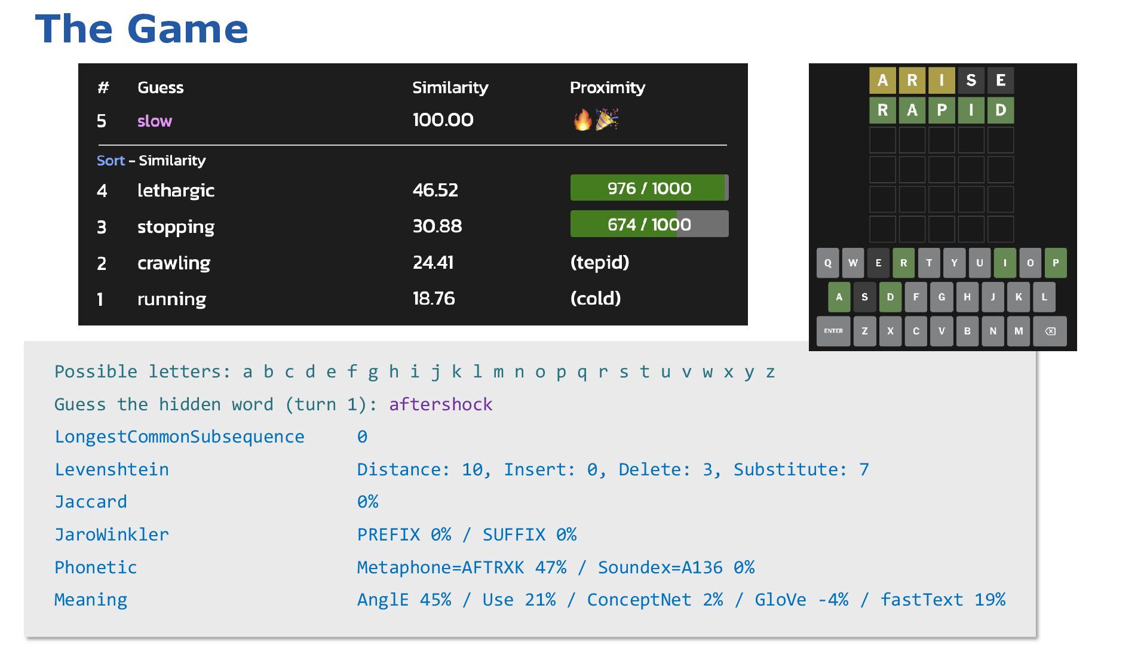Viewport: 1147px width, 645px height.
Task: Click the (tepid) proximity label
Action: click(600, 262)
